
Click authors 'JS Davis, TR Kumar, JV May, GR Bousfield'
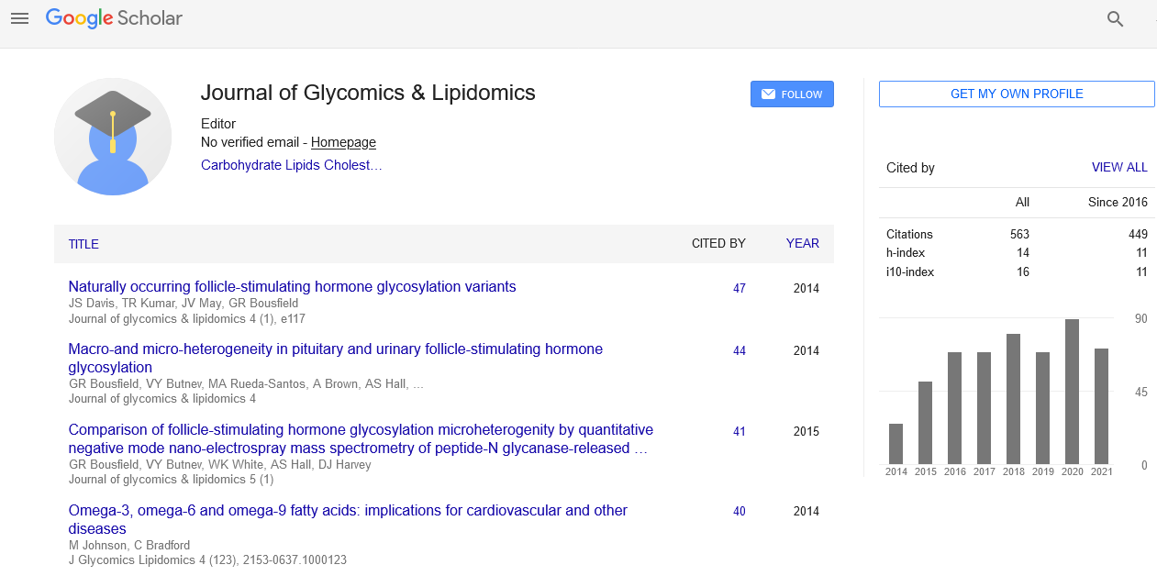(x=184, y=304)
